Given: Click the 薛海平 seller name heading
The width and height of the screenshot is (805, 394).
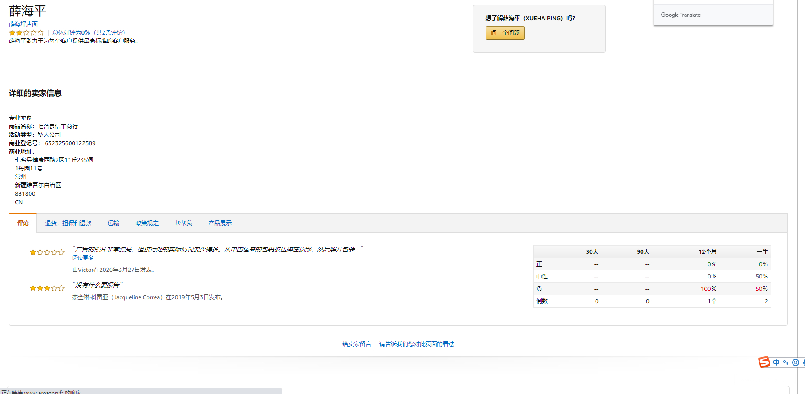Looking at the screenshot, I should click(x=27, y=11).
